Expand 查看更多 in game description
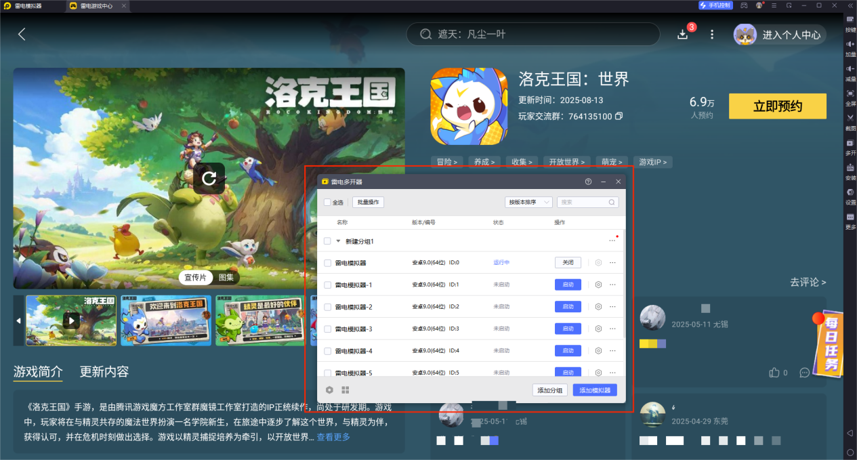This screenshot has width=857, height=460. pyautogui.click(x=333, y=437)
